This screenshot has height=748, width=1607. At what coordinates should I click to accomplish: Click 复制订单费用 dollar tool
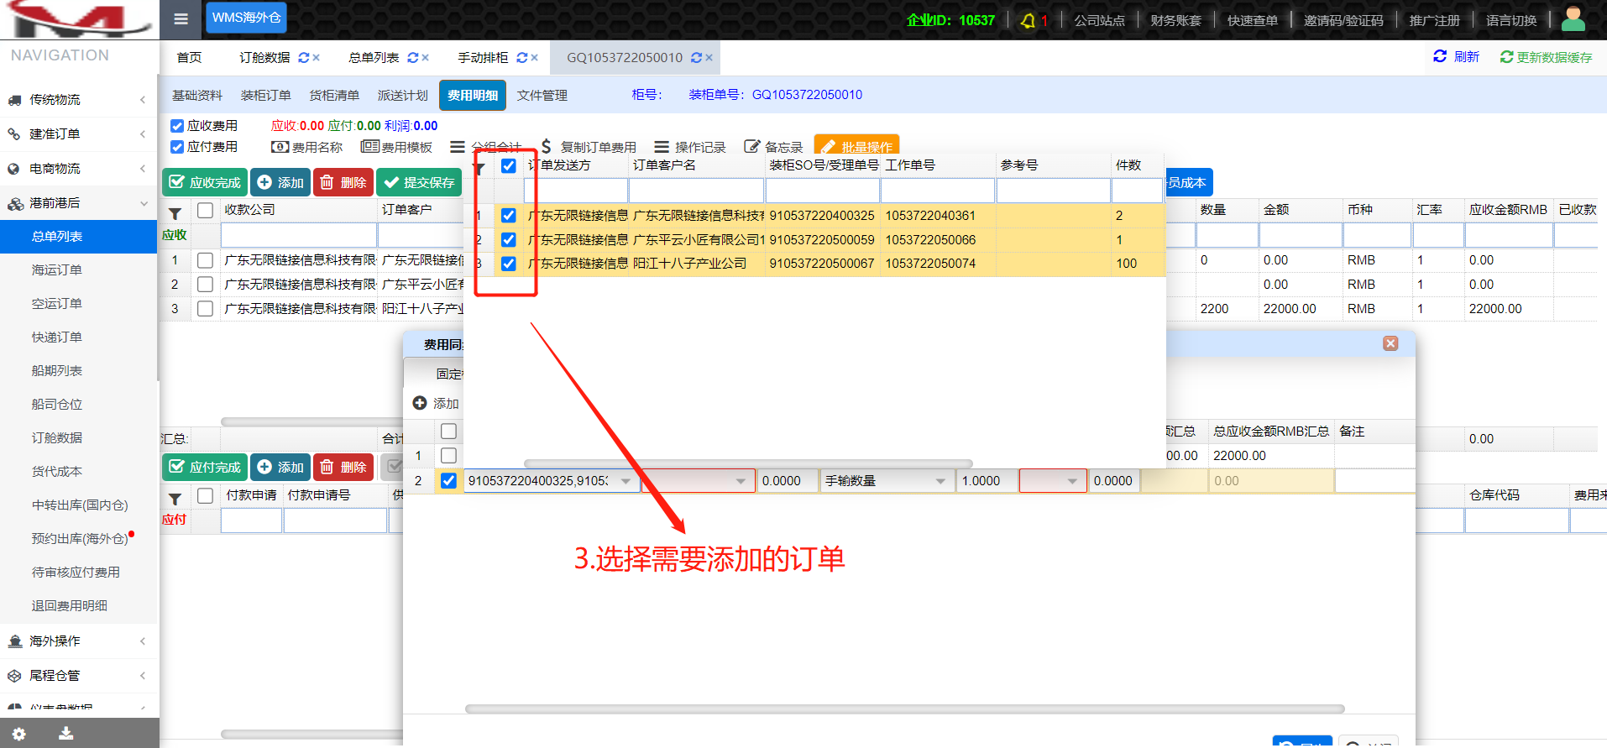(589, 147)
